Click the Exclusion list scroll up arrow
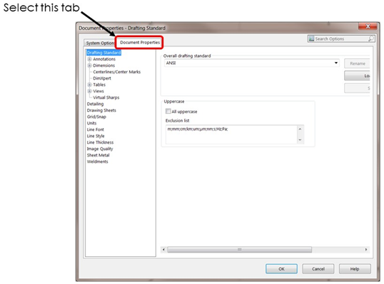The height and width of the screenshot is (284, 384). (300, 129)
